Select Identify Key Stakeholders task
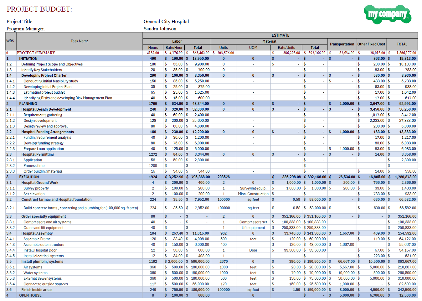 tap(42, 70)
